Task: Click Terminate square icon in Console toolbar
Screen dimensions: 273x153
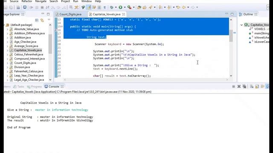Action: click(233, 86)
